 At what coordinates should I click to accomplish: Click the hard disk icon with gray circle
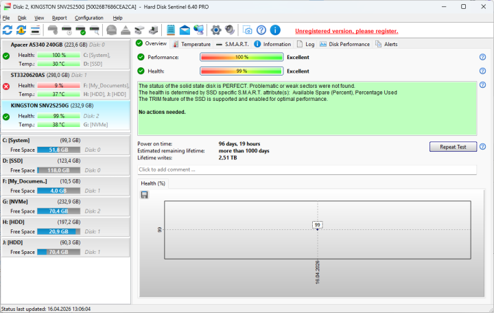coord(53,30)
